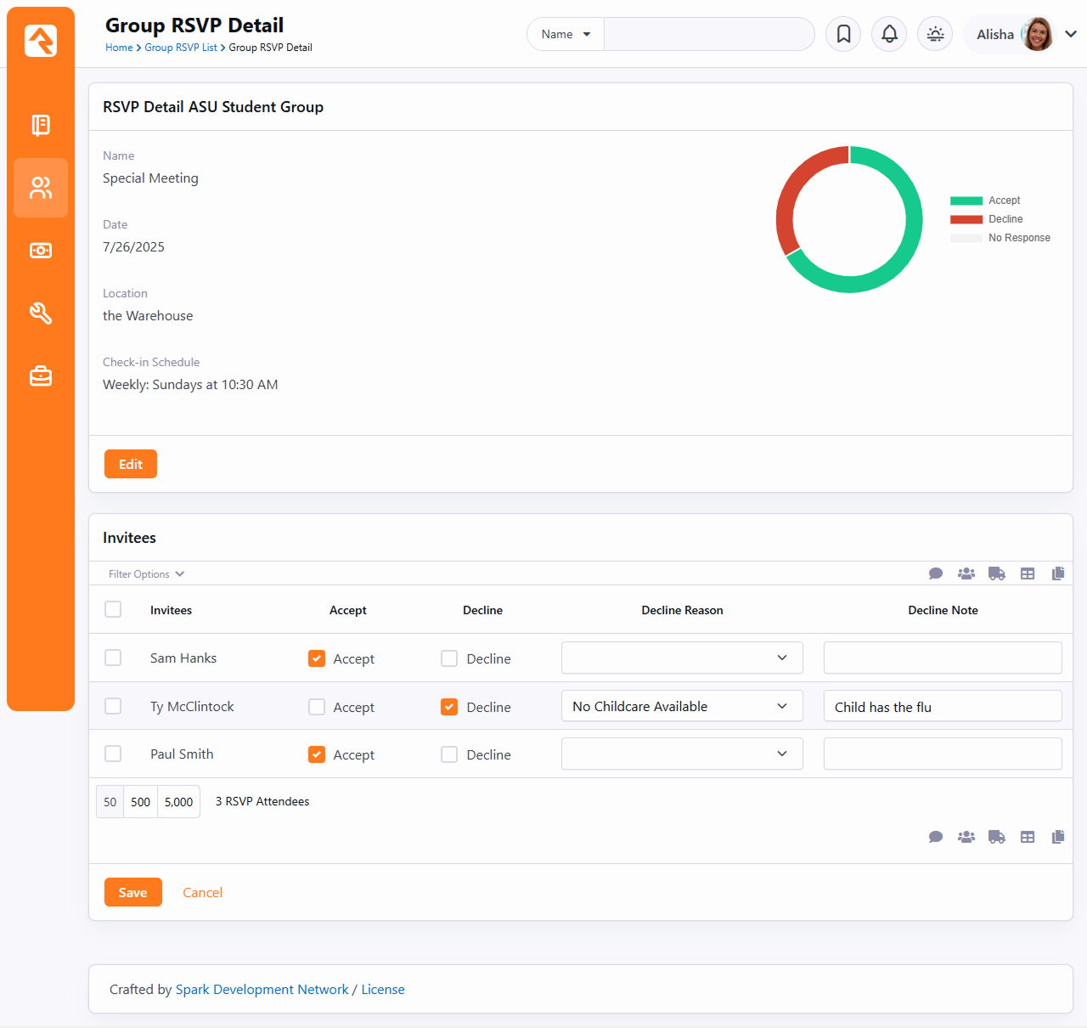
Task: Select the wrench Tools sidebar icon
Action: coord(41,313)
